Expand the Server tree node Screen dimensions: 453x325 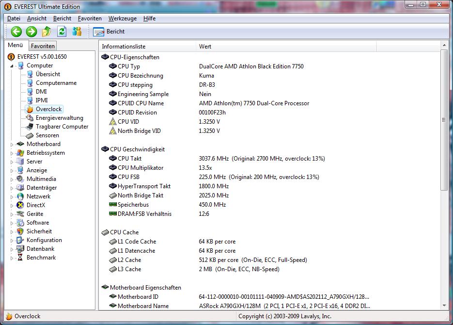12,162
